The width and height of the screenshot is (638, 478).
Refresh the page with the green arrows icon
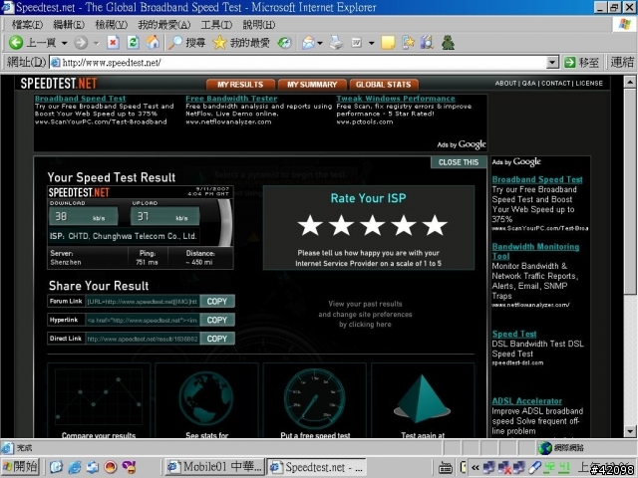[x=133, y=42]
